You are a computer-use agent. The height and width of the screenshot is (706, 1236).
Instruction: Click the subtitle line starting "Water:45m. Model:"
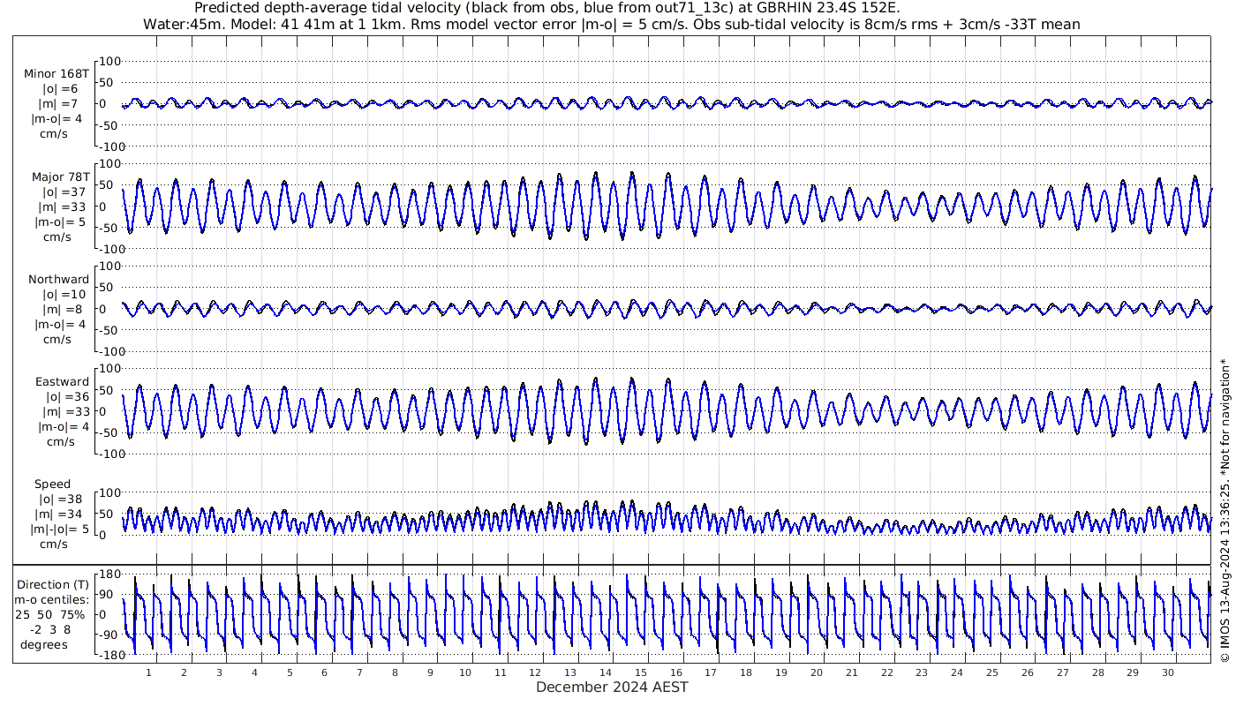coord(611,24)
